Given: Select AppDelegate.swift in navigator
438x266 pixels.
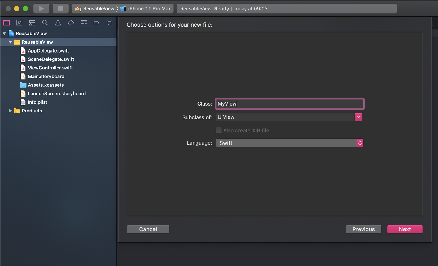Looking at the screenshot, I should click(58, 51).
